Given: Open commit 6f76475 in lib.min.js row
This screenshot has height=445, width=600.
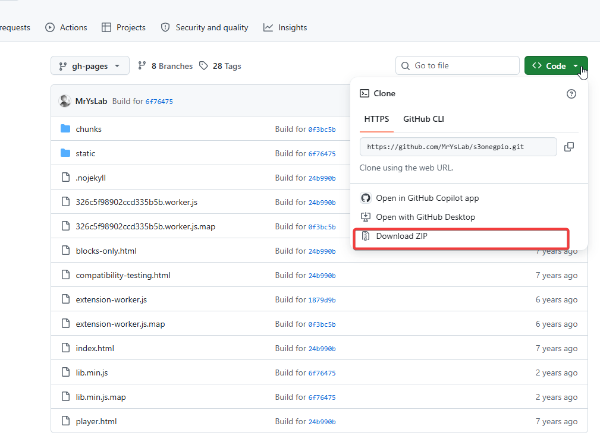Looking at the screenshot, I should (x=322, y=373).
